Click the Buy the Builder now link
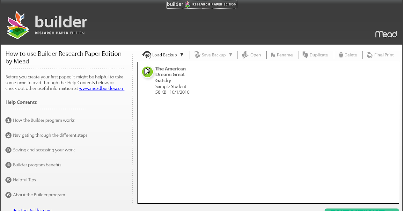The height and width of the screenshot is (211, 403). 32,210
